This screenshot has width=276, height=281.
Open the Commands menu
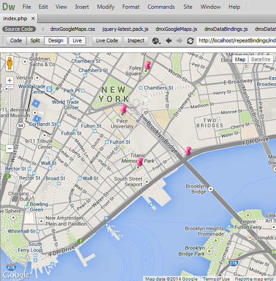[x=161, y=7]
